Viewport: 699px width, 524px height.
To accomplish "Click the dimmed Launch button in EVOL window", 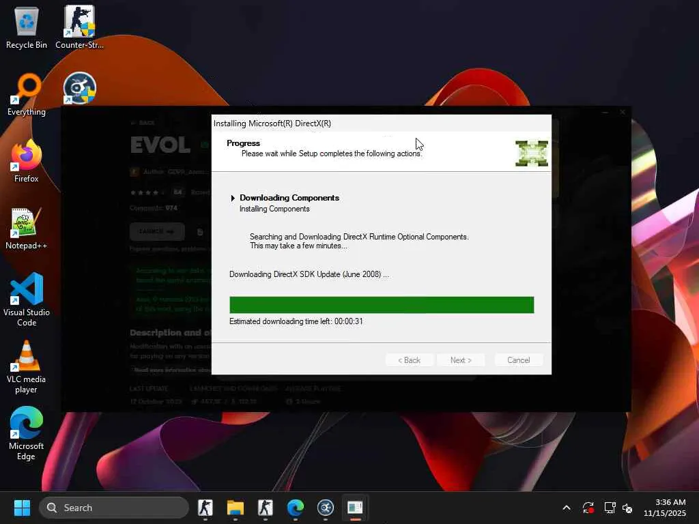I will coord(157,232).
